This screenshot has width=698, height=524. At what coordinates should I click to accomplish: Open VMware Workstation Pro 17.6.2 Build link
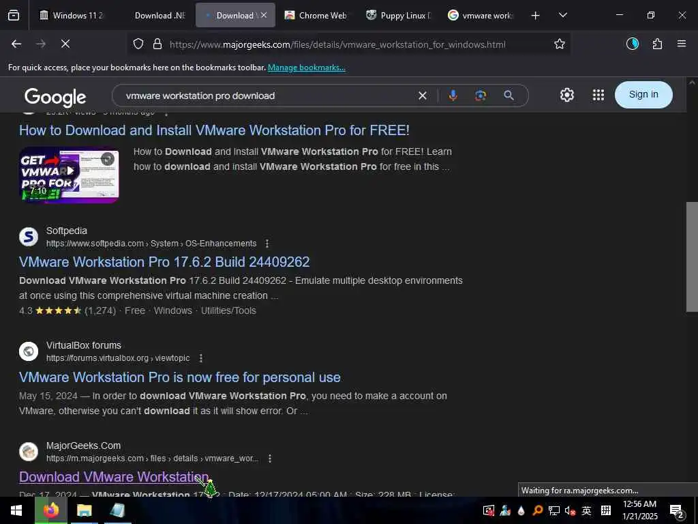(164, 262)
